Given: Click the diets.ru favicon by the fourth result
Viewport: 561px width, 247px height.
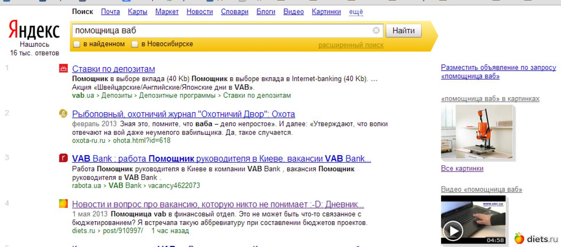Looking at the screenshot, I should tap(63, 204).
